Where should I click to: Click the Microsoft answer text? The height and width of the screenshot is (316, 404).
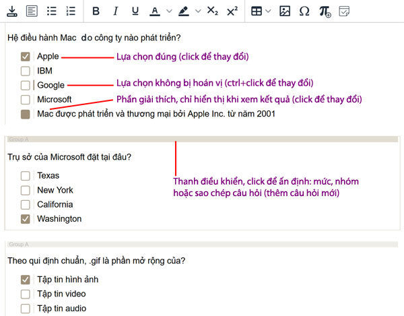(55, 100)
